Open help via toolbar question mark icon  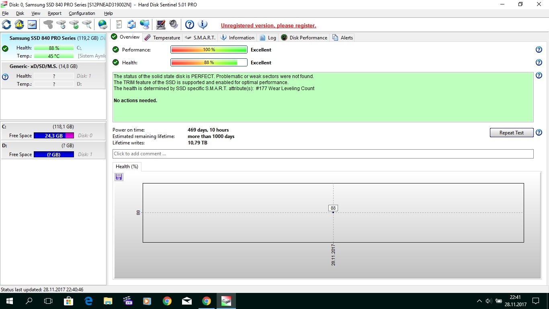pyautogui.click(x=190, y=25)
